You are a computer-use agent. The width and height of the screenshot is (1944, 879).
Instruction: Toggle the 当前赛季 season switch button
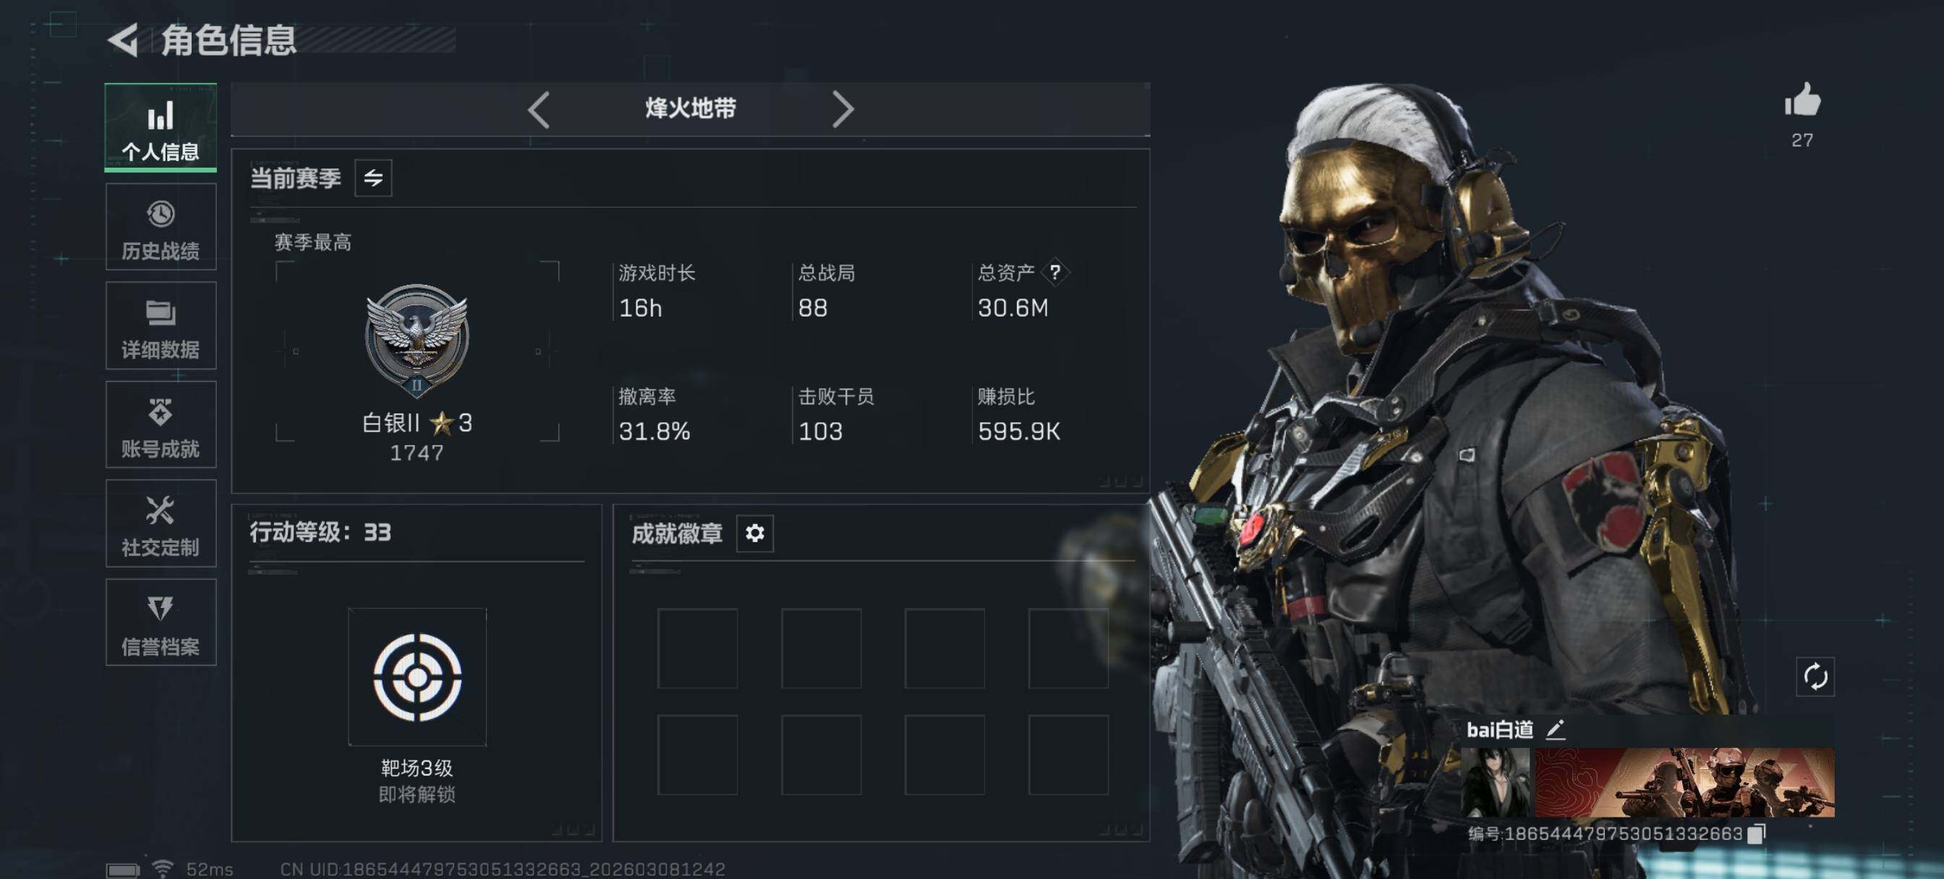374,178
